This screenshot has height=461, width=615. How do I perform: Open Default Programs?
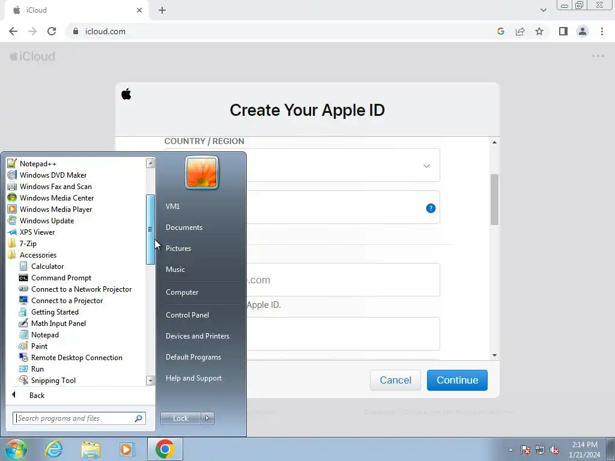click(x=193, y=357)
